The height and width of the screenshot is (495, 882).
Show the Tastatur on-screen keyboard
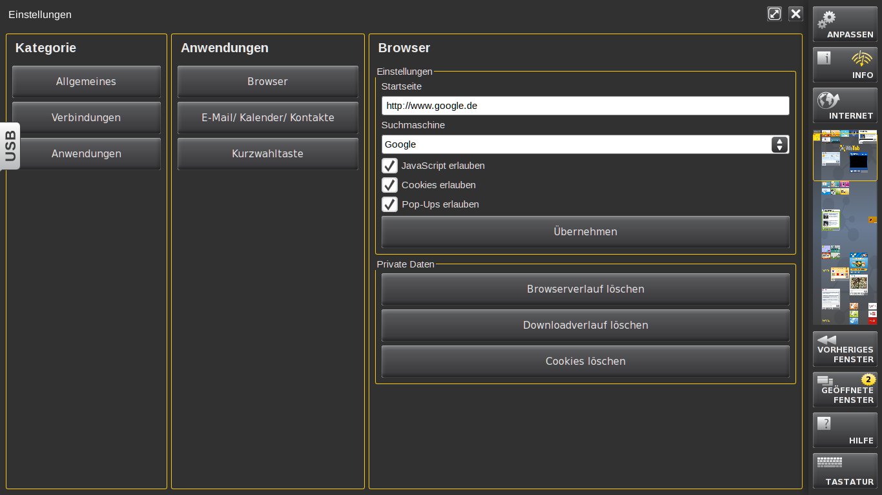pyautogui.click(x=845, y=471)
